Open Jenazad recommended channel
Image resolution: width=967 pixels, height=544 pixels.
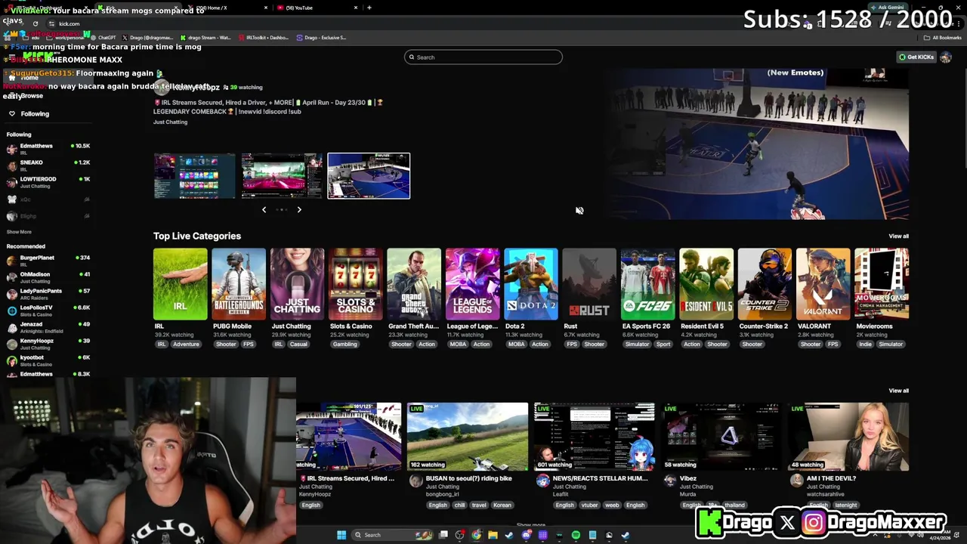point(48,327)
